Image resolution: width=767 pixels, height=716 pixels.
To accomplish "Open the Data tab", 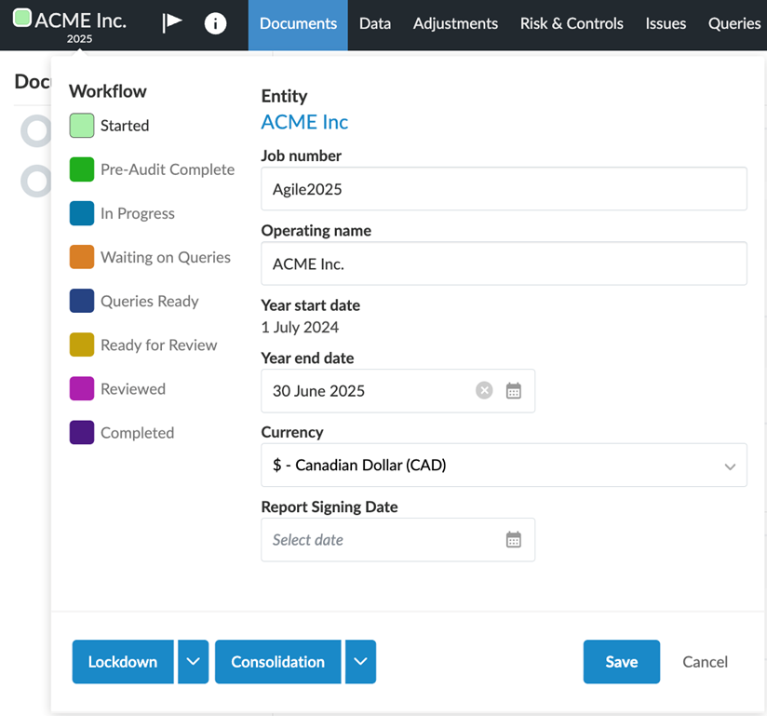I will 375,25.
